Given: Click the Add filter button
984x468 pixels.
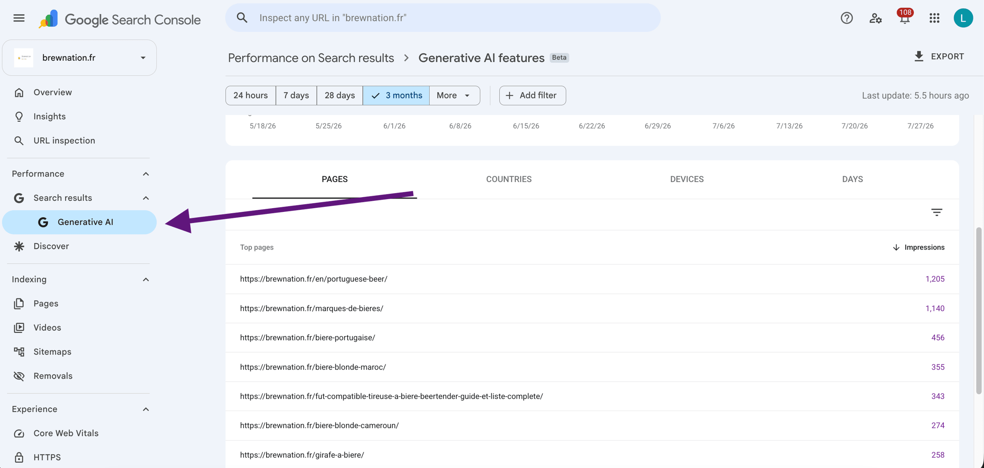Looking at the screenshot, I should point(533,95).
